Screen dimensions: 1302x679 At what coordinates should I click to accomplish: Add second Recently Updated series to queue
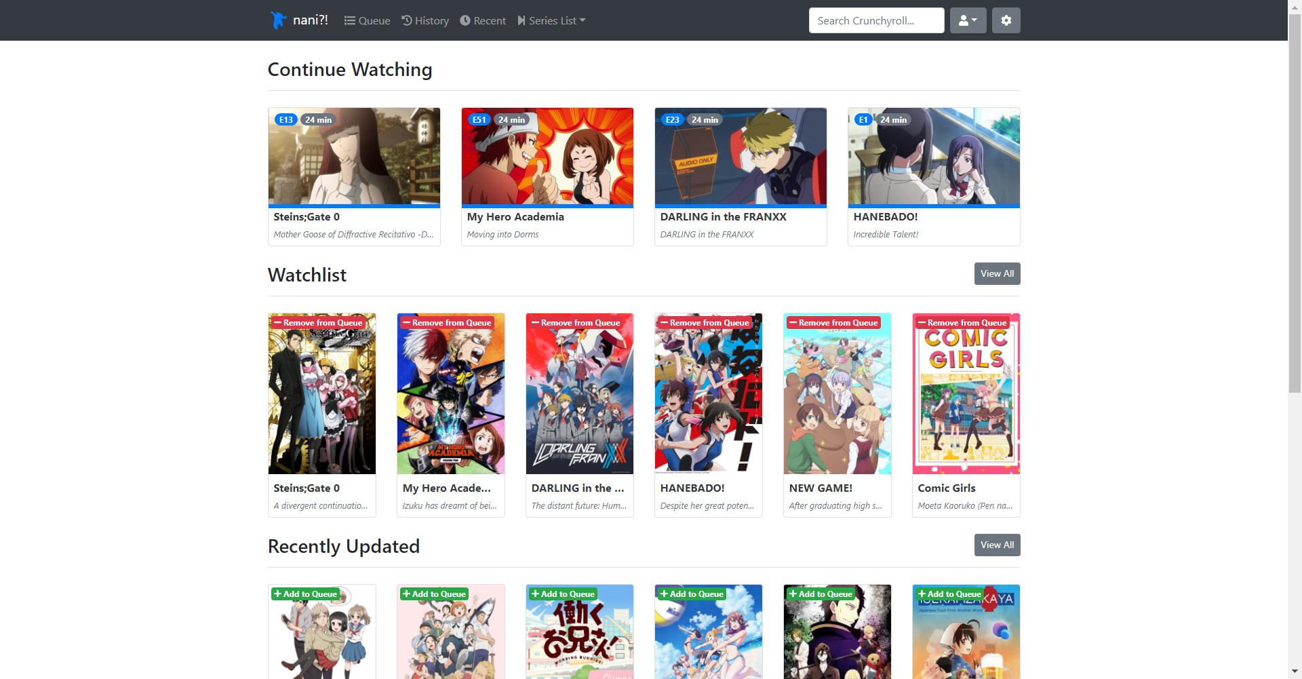pos(434,594)
